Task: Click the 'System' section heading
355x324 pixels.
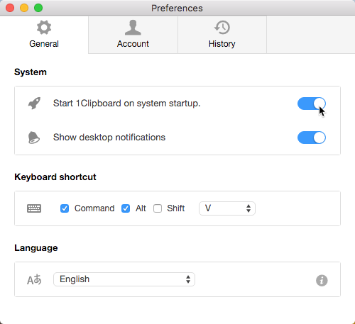Action: coord(31,72)
